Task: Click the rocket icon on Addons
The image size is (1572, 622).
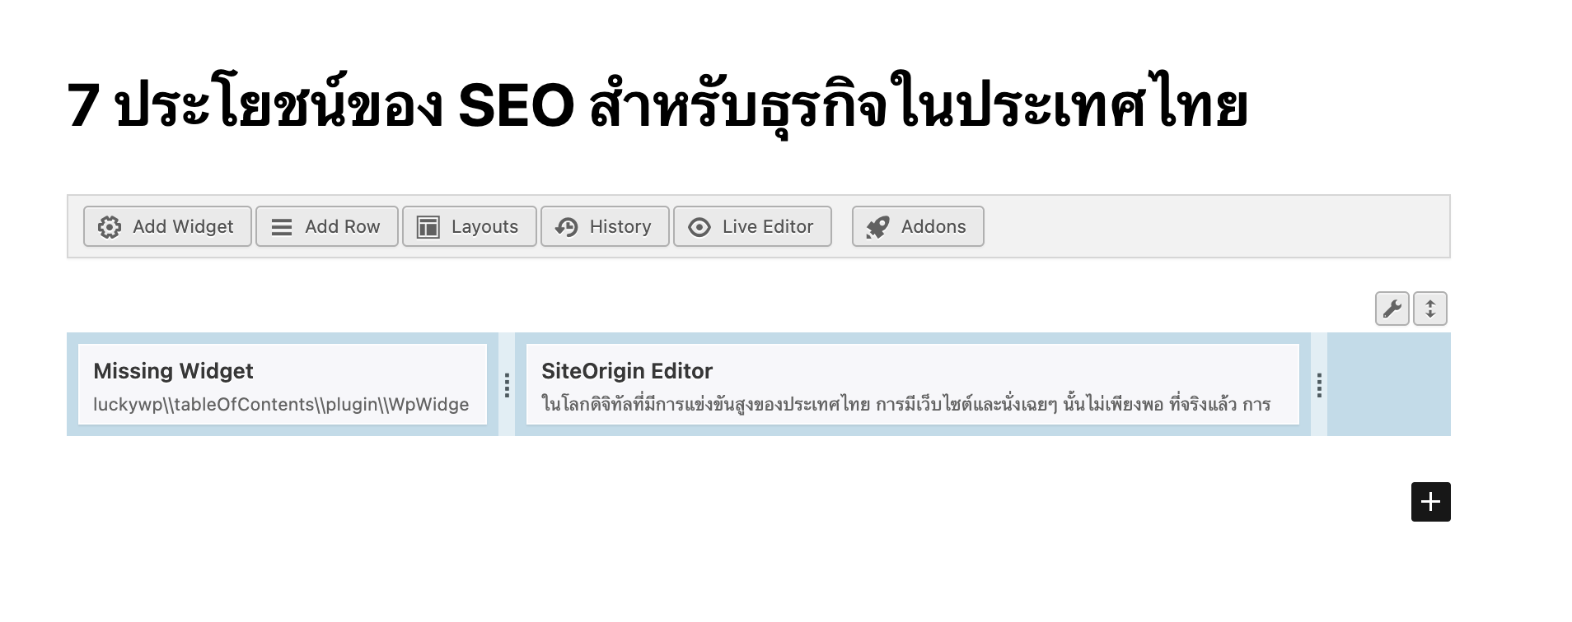Action: pos(877,227)
